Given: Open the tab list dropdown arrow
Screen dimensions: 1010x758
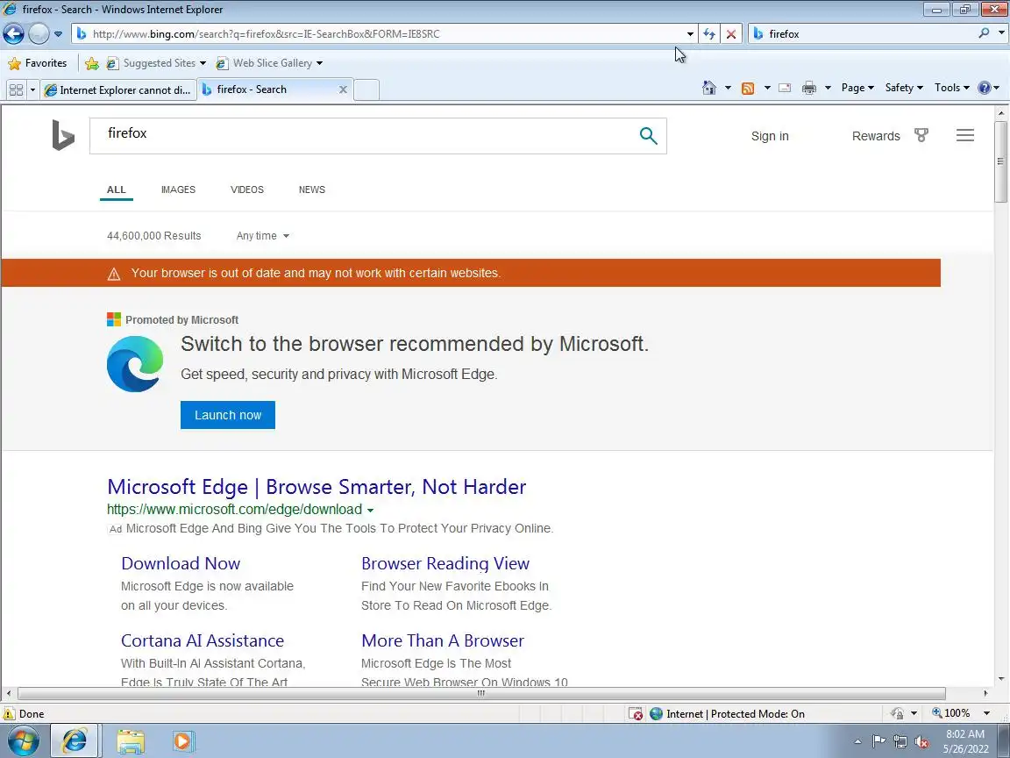Looking at the screenshot, I should [32, 89].
